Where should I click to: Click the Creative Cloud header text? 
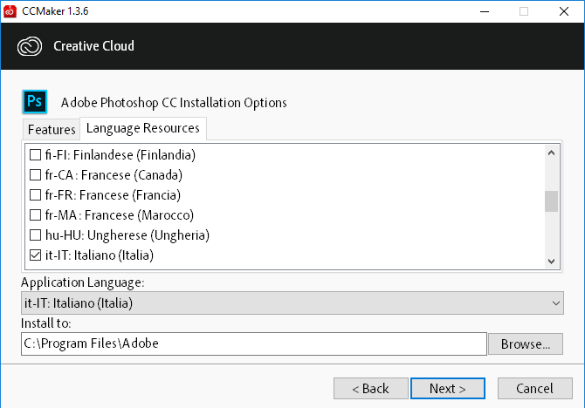click(93, 46)
